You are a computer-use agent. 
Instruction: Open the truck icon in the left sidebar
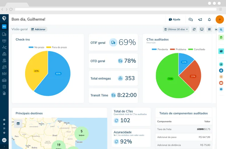pyautogui.click(x=4, y=34)
